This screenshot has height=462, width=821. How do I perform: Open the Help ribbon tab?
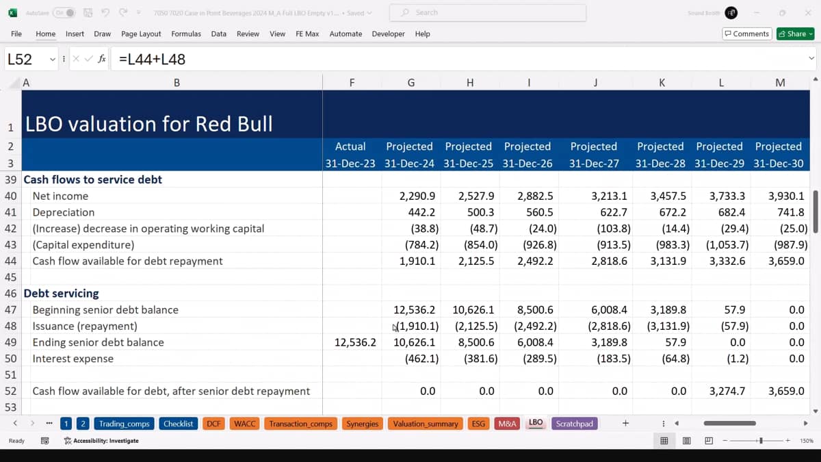pyautogui.click(x=423, y=34)
